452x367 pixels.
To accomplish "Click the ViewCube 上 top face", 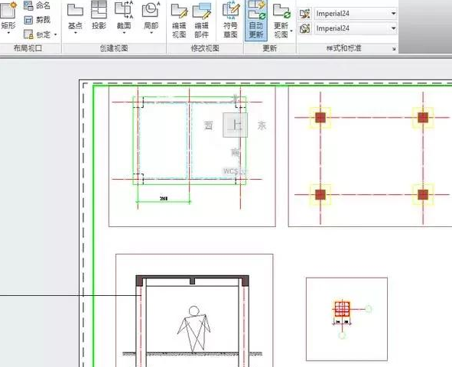I will (236, 125).
